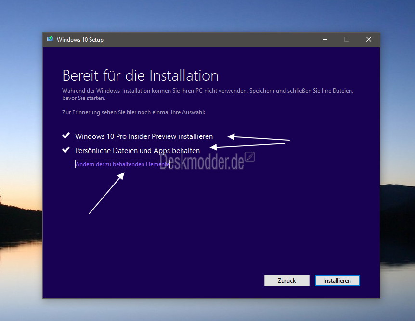Open 'Ändern der zu behaltenden Elemente' link
The image size is (415, 321).
click(122, 164)
